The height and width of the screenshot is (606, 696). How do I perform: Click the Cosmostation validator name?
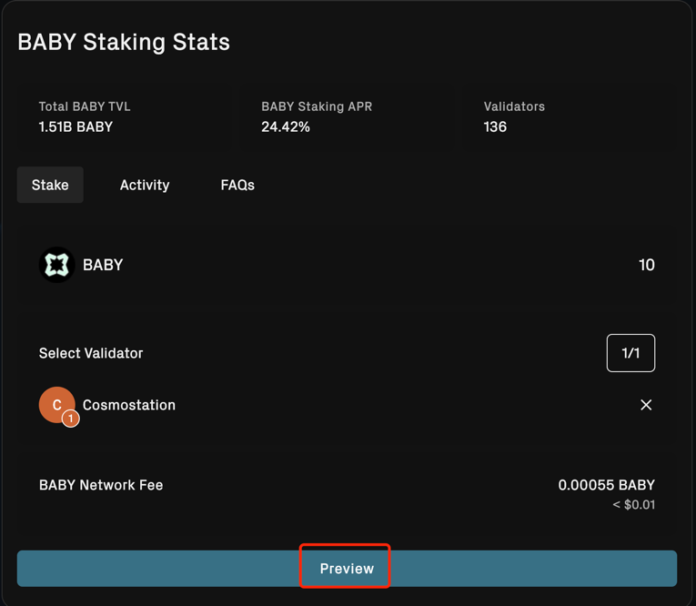129,405
